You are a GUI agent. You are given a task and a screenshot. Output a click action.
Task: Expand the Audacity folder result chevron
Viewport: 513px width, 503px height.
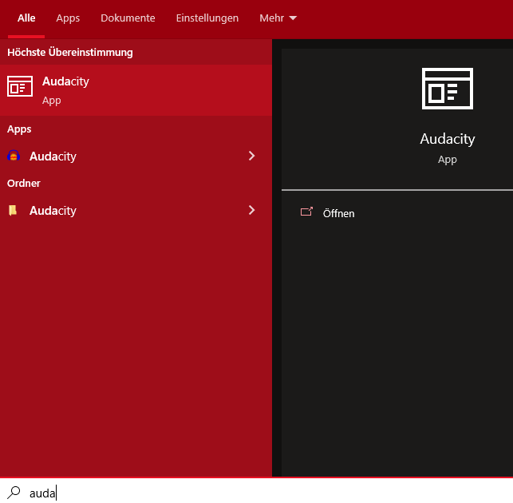coord(251,210)
